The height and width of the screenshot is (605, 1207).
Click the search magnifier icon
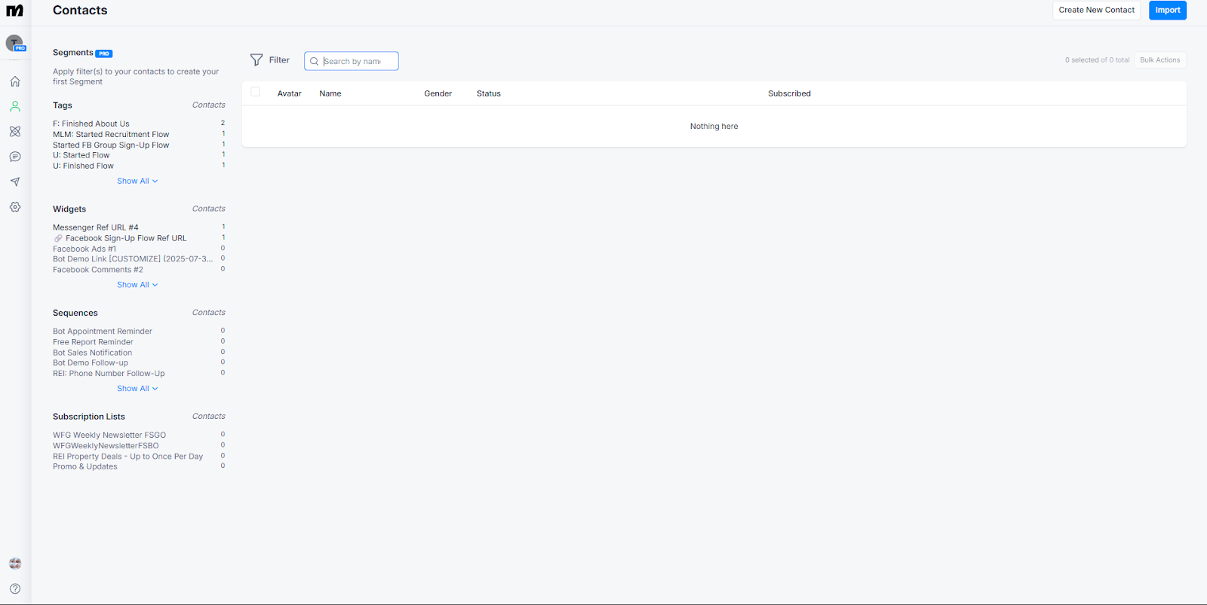tap(314, 61)
